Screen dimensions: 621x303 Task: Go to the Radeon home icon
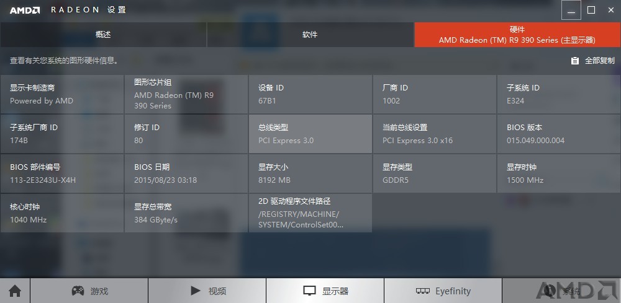[x=15, y=291]
